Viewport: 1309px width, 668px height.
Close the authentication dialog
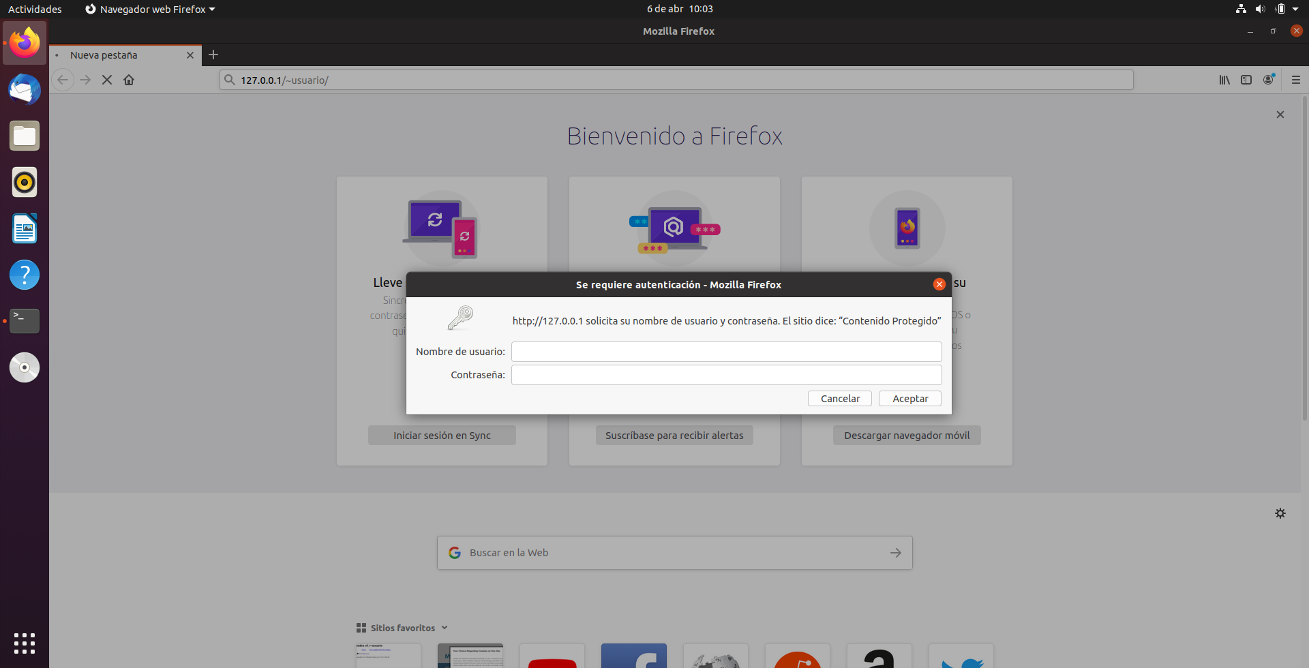coord(939,284)
